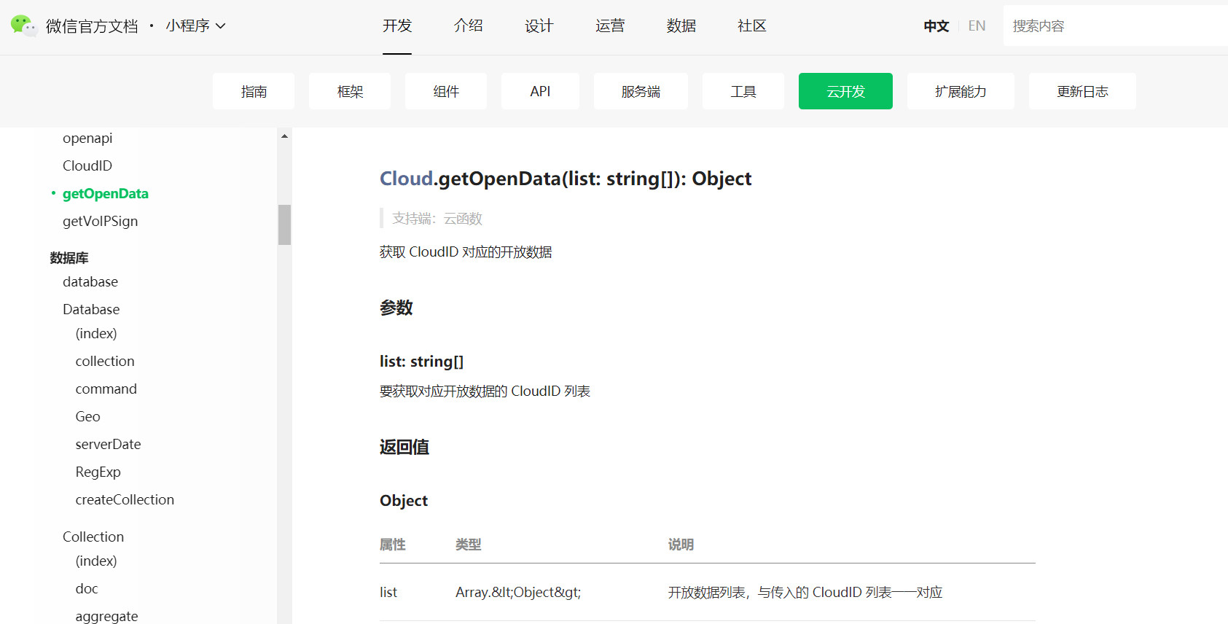
Task: Open the 扩展能力 section button
Action: coord(961,91)
